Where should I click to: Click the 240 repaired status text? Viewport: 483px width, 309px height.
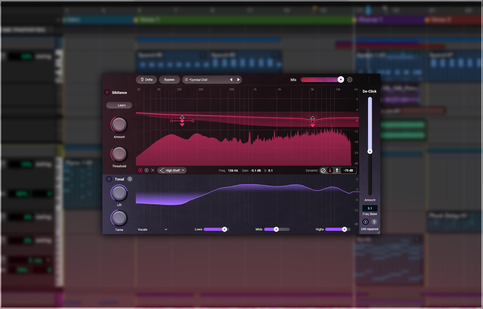pyautogui.click(x=370, y=229)
